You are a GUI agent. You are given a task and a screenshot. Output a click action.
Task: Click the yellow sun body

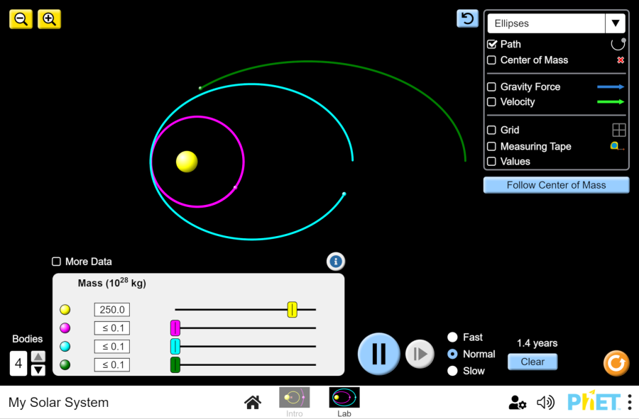[187, 162]
